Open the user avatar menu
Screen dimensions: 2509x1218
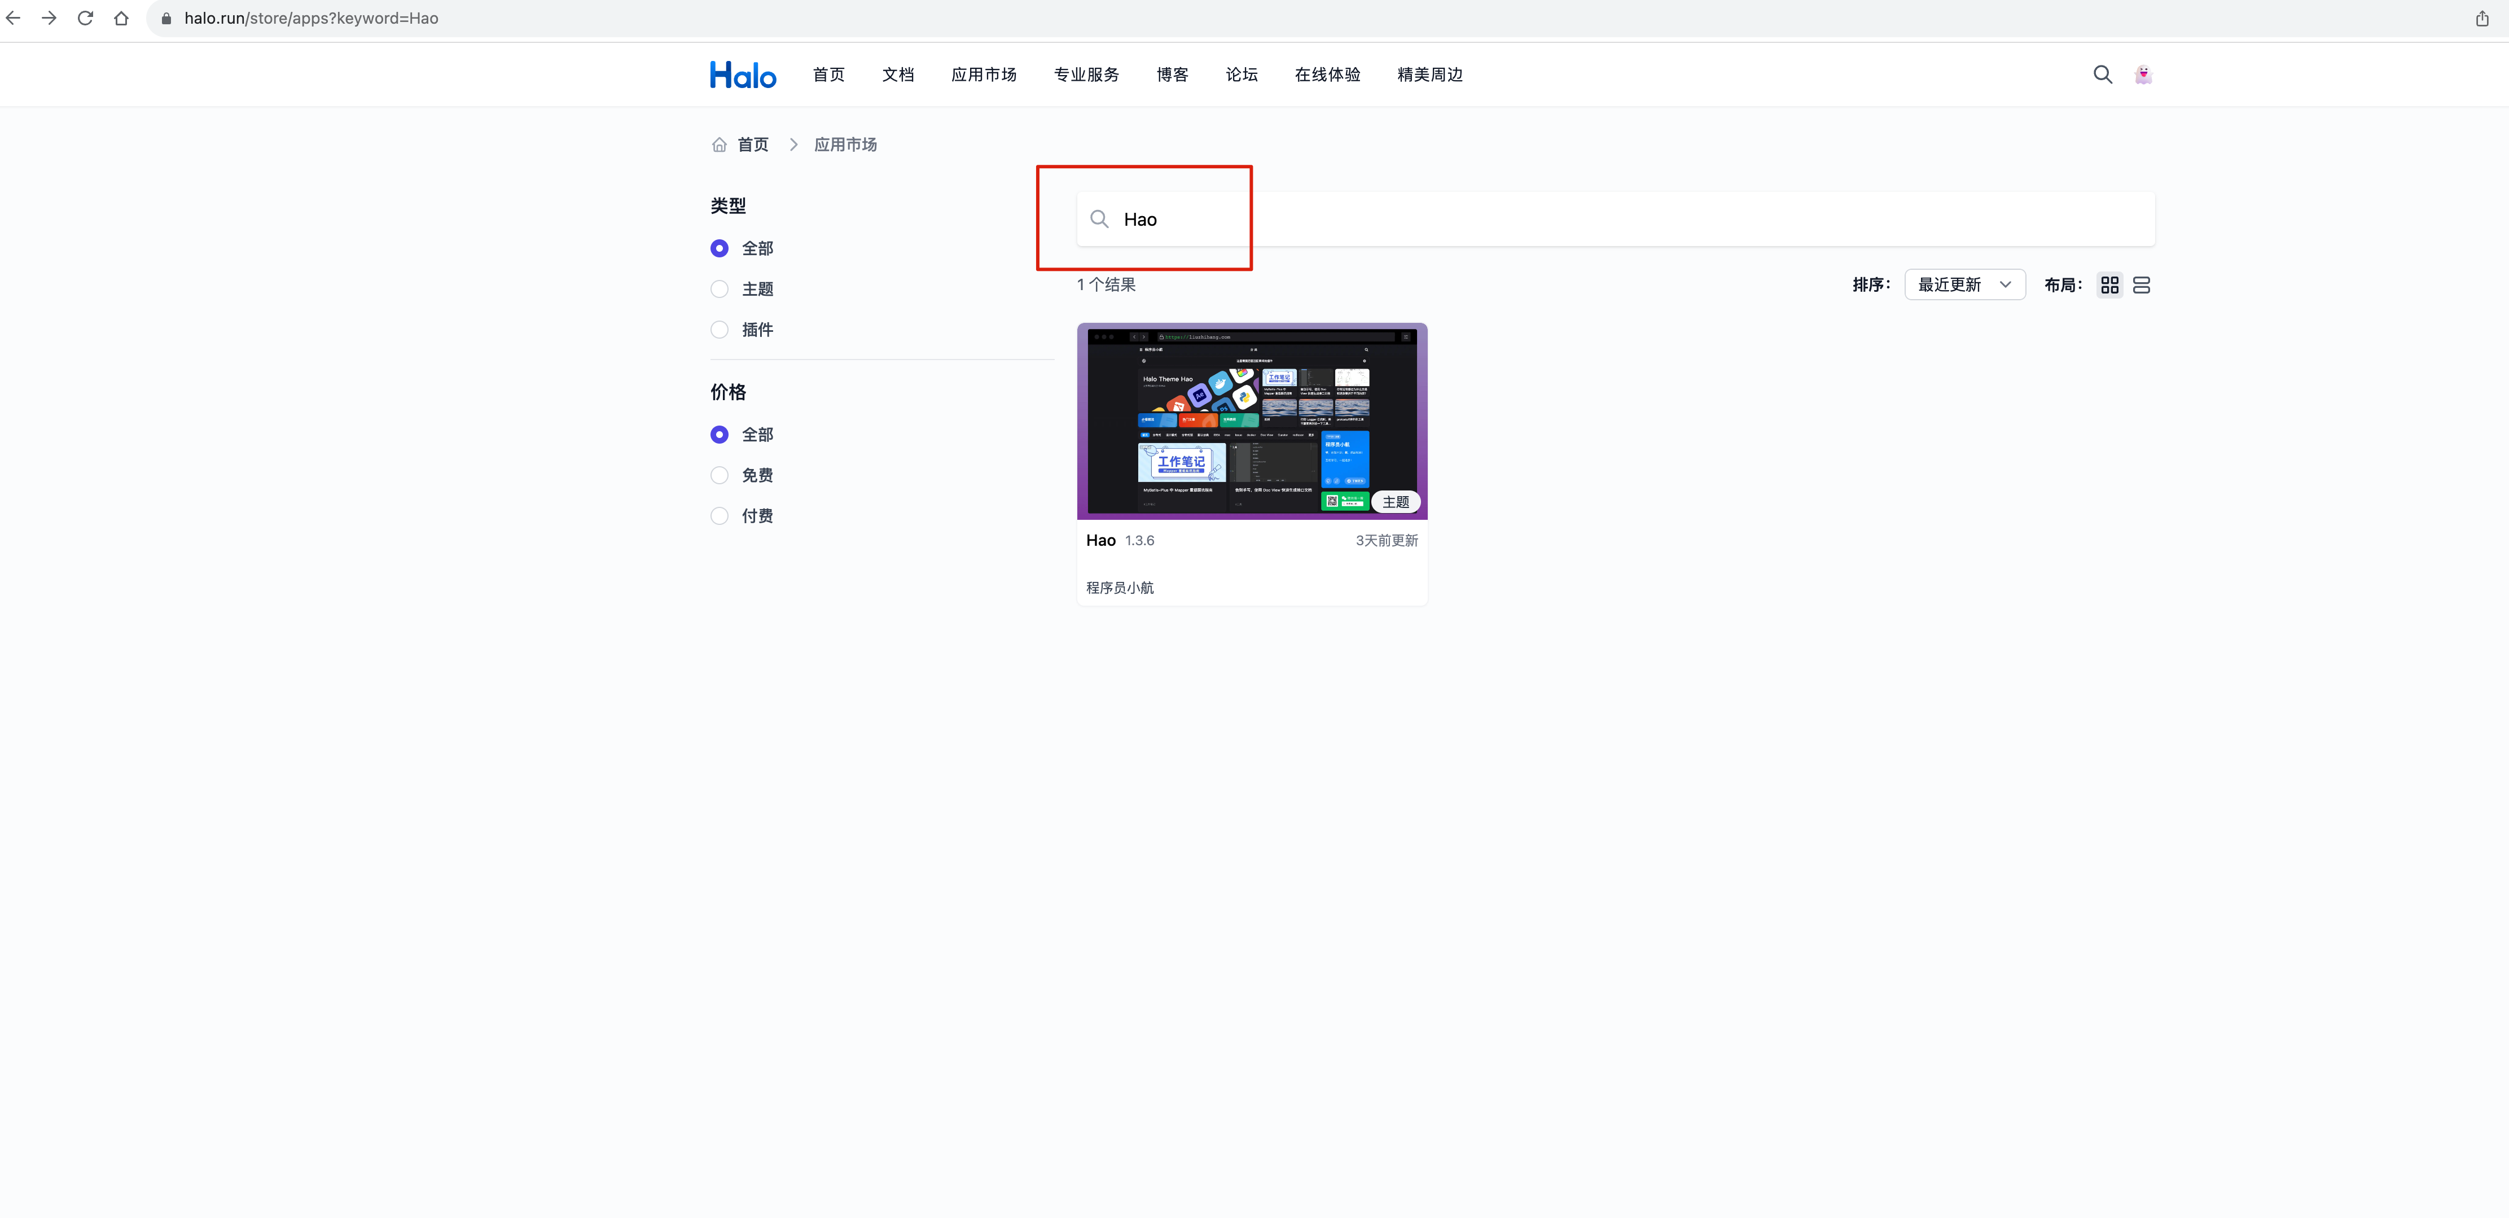pos(2144,75)
